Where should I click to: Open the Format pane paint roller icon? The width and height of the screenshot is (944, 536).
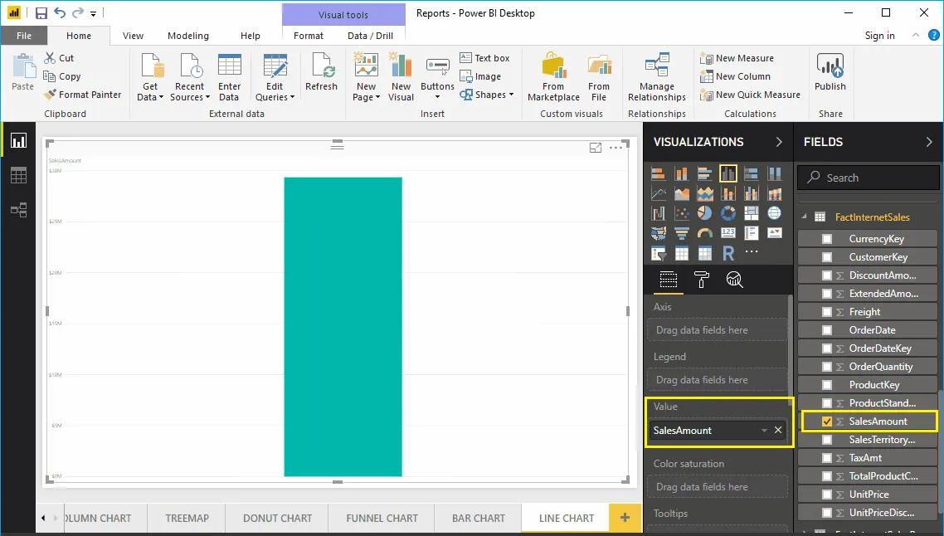[701, 280]
